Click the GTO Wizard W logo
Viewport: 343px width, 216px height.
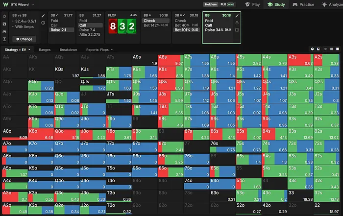pos(6,4)
